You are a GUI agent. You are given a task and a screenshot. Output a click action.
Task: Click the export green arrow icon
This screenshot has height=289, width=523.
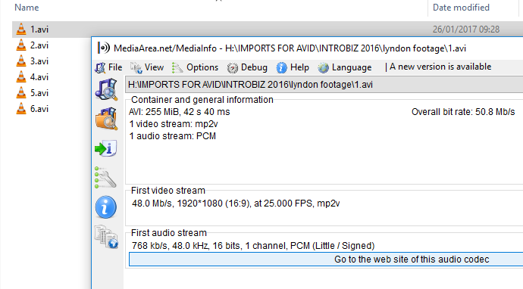point(105,148)
